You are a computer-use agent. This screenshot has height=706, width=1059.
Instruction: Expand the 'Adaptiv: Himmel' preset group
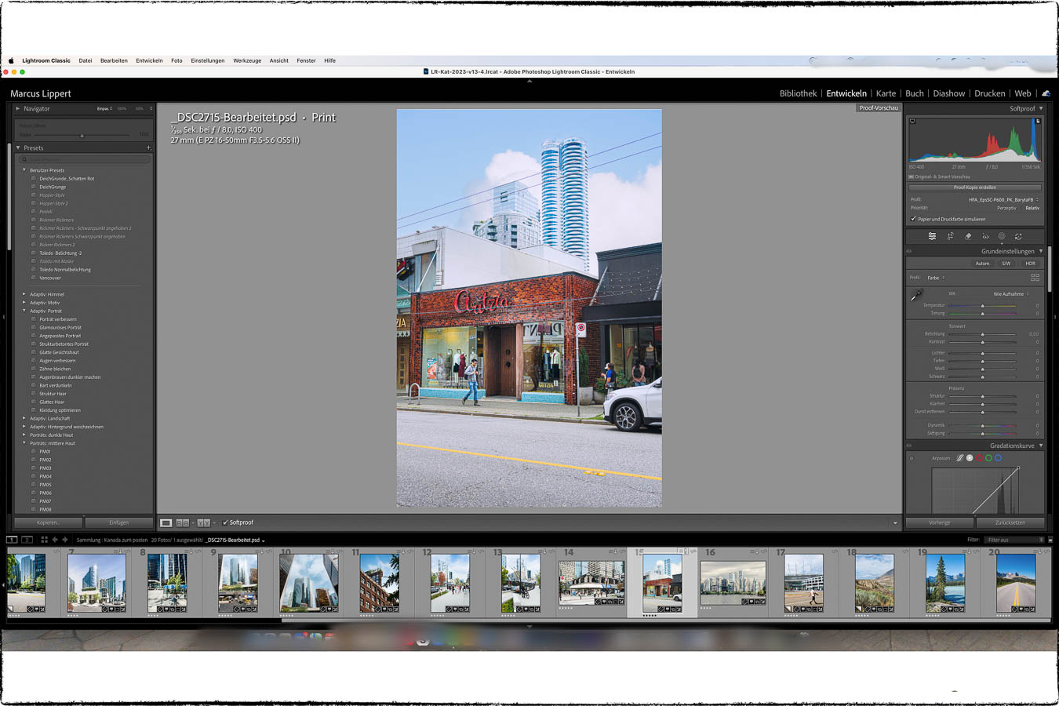click(x=24, y=294)
